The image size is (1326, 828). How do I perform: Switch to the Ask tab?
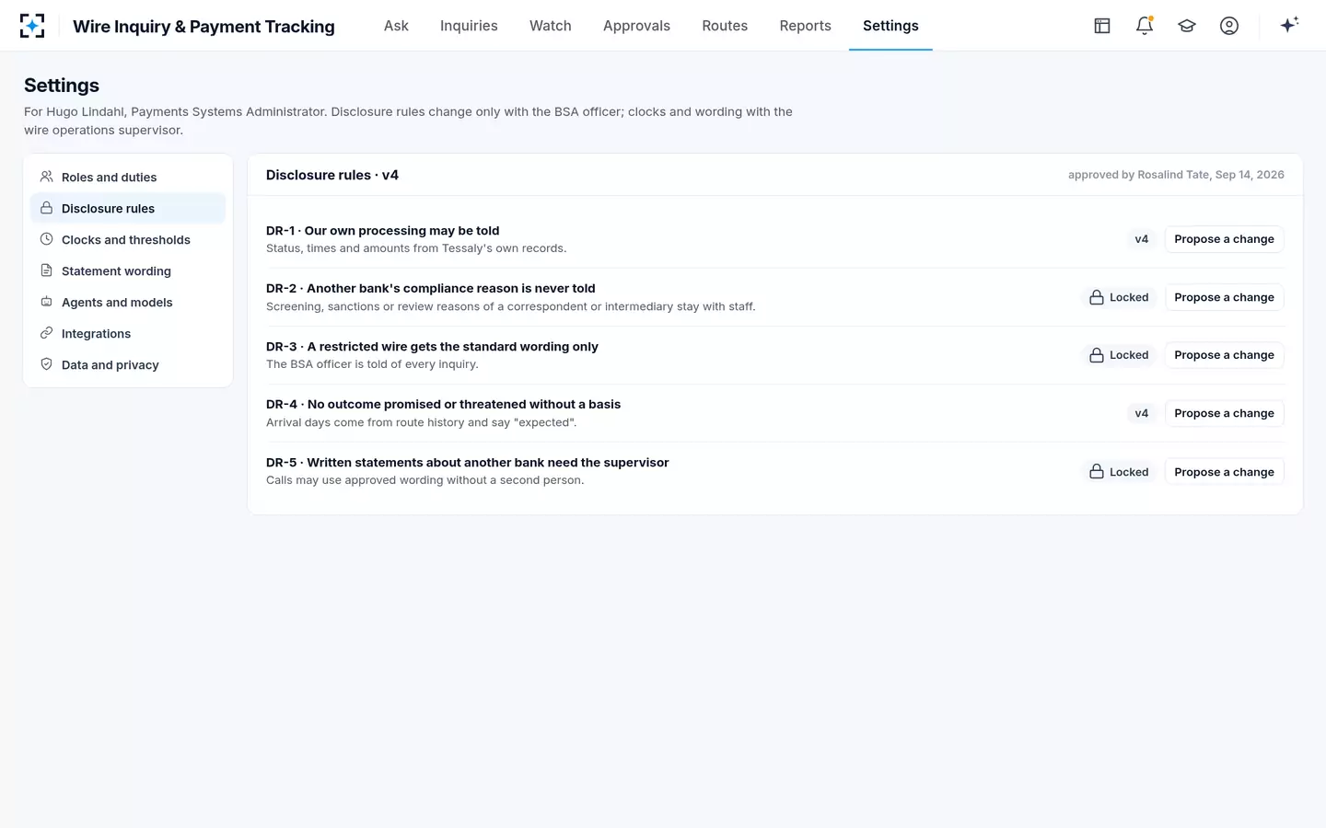coord(396,26)
